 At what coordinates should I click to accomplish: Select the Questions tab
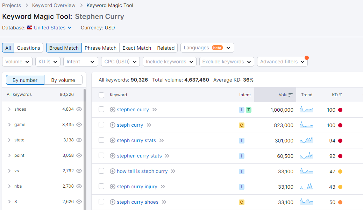point(28,48)
